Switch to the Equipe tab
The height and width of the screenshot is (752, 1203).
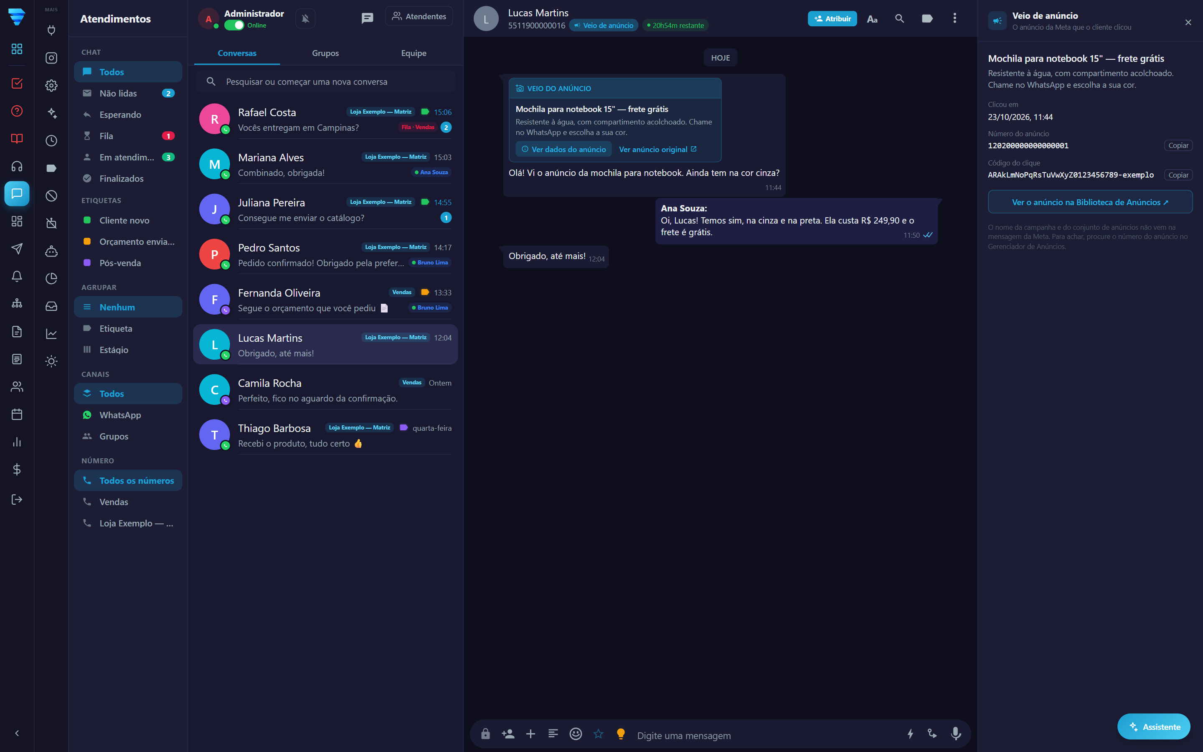(x=414, y=53)
